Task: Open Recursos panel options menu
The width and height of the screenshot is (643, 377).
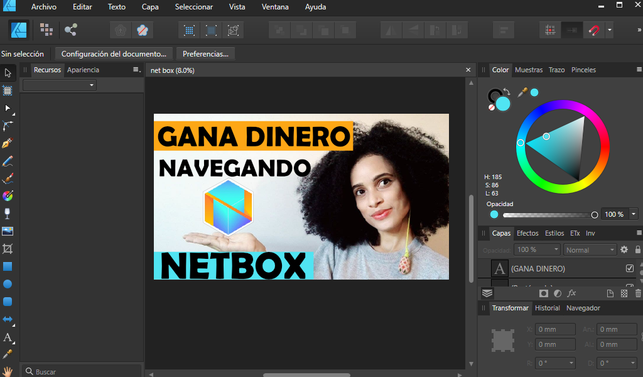Action: (136, 70)
